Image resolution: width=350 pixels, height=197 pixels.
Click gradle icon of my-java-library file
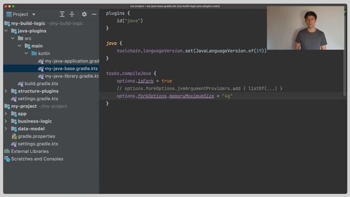point(41,77)
